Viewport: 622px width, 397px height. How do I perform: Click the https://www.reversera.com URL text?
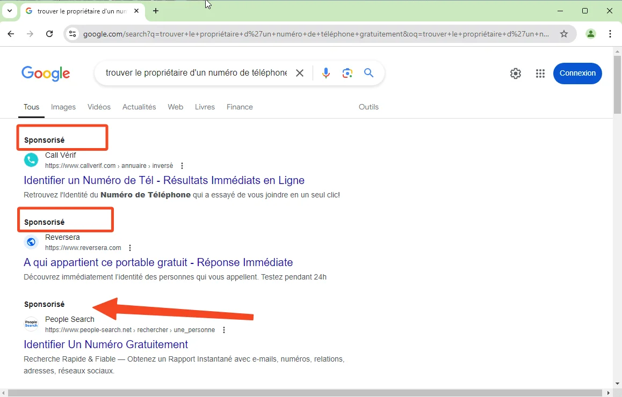[x=83, y=248]
